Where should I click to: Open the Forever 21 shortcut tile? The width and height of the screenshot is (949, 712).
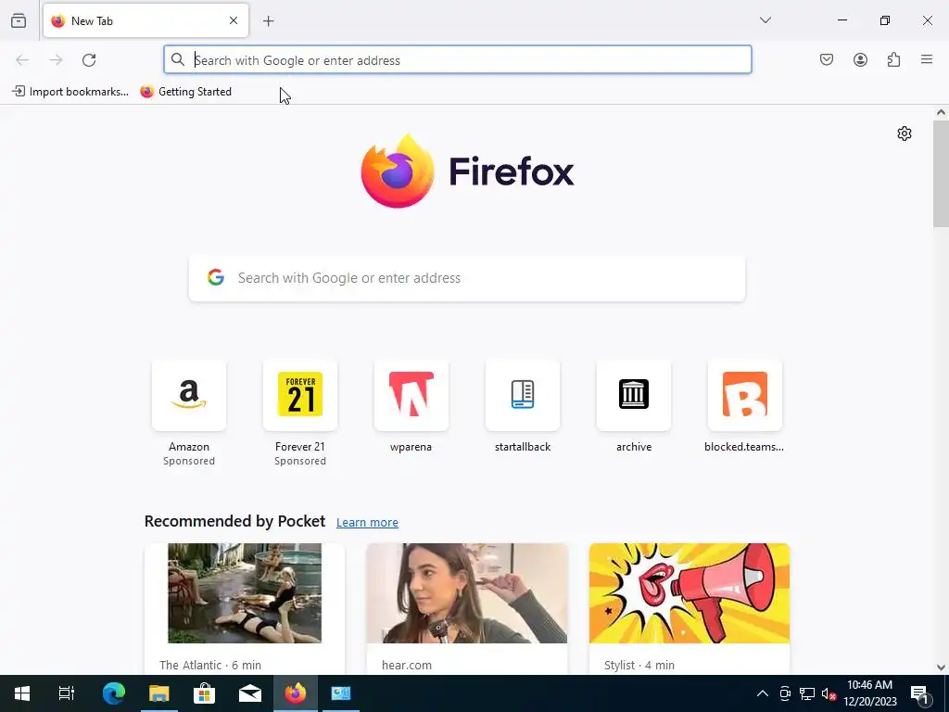pos(300,395)
